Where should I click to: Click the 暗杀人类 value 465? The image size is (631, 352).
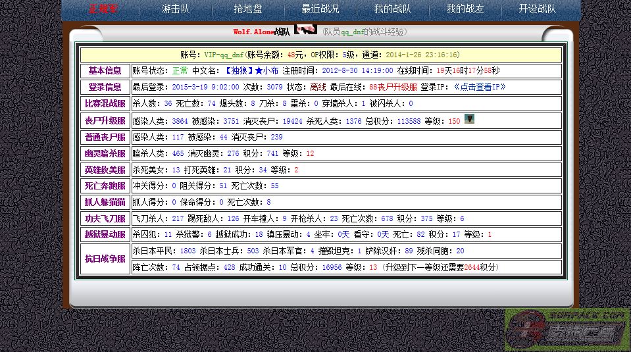pyautogui.click(x=178, y=154)
